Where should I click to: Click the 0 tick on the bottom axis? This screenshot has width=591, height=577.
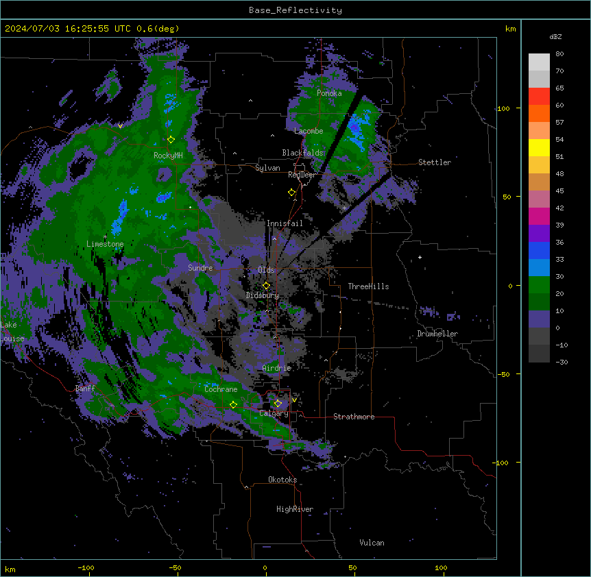[x=265, y=567]
